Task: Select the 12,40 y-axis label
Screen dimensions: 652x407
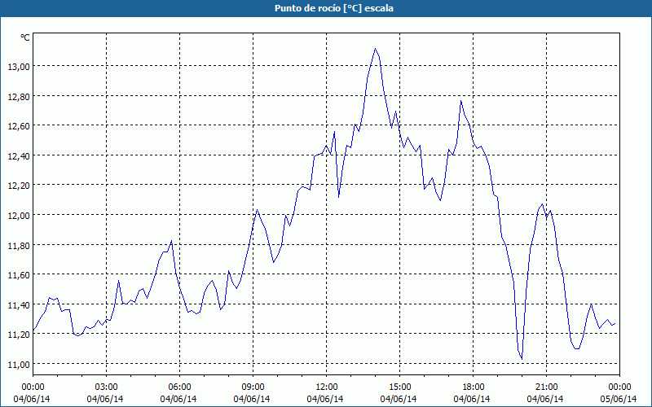Action: [19, 155]
